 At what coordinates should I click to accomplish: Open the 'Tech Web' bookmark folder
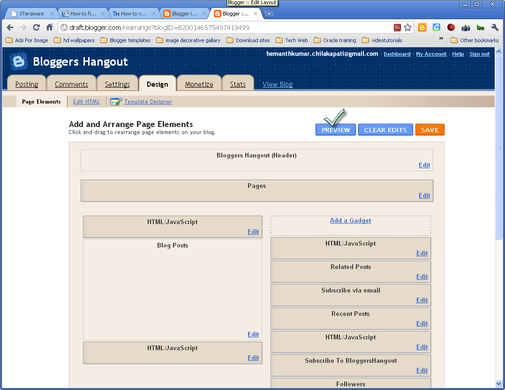(292, 40)
